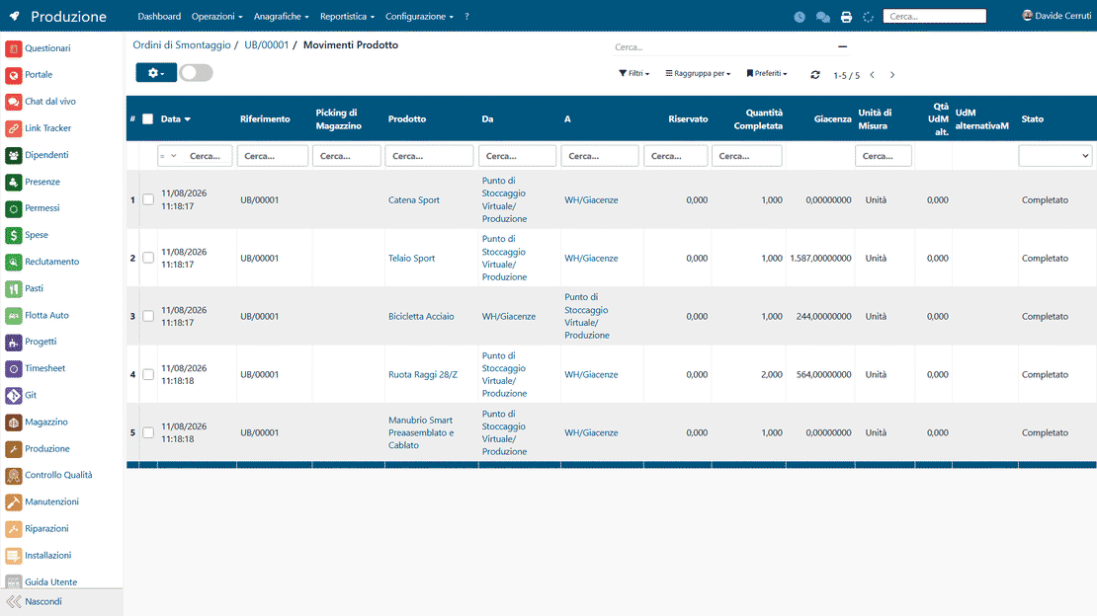Select all rows header checkbox
This screenshot has height=616, width=1097.
click(147, 118)
